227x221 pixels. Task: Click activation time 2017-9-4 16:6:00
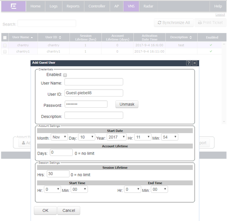point(149,45)
